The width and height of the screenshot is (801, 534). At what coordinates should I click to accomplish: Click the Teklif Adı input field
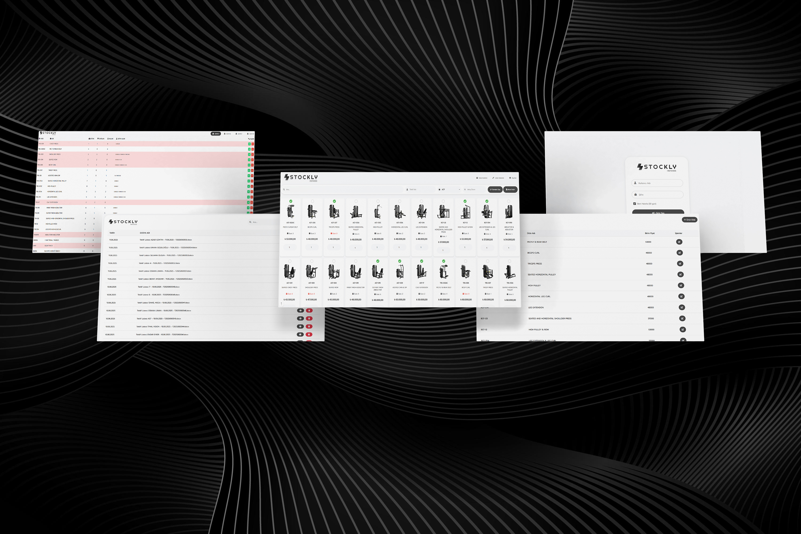coord(420,189)
